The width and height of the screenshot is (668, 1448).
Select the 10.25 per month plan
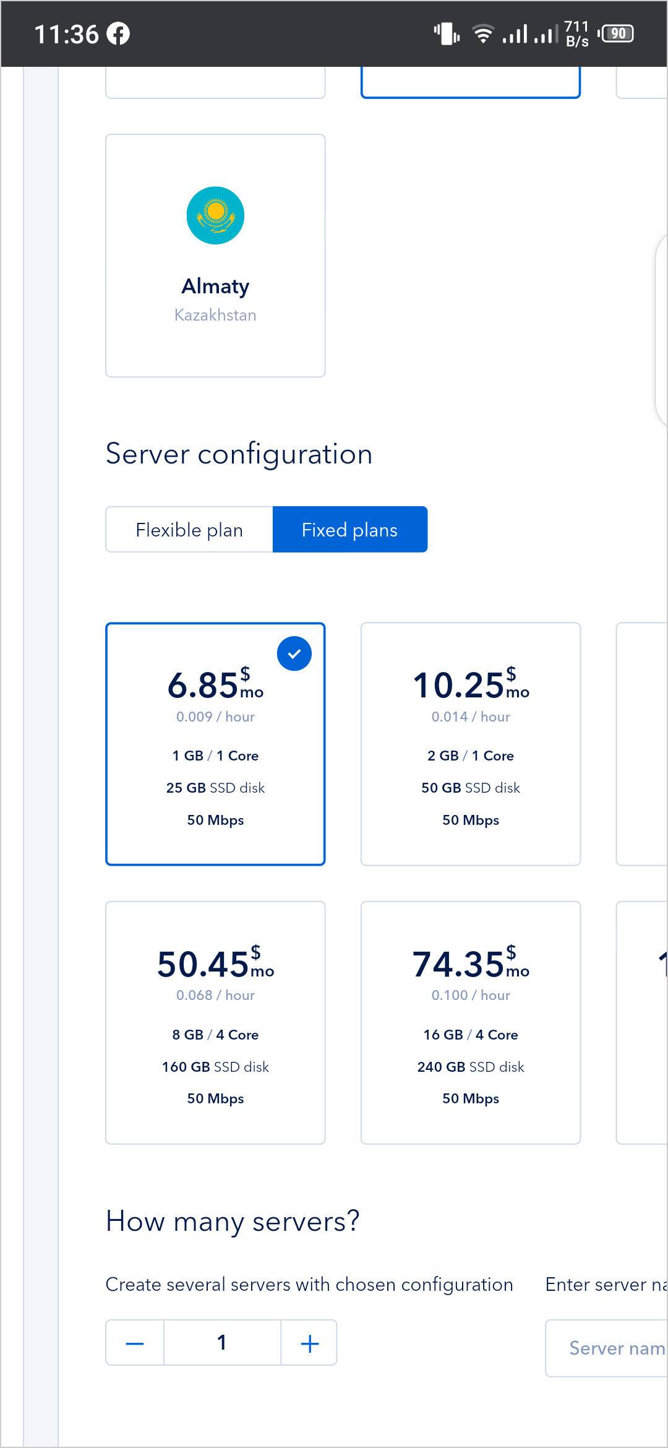tap(470, 744)
